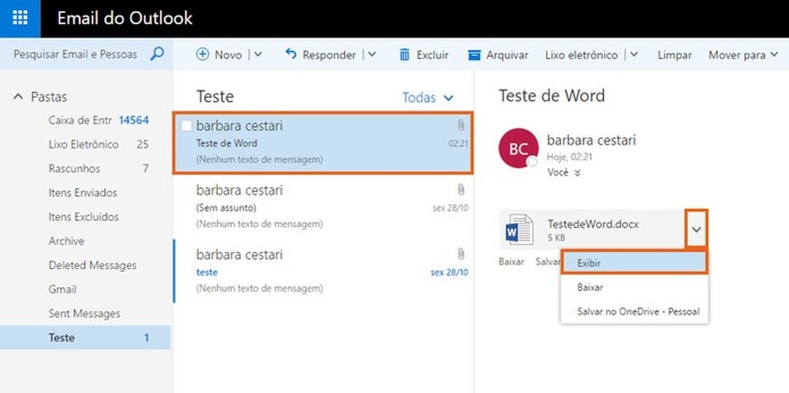Click the Baixar link below the attachment
This screenshot has height=393, width=789.
(512, 261)
